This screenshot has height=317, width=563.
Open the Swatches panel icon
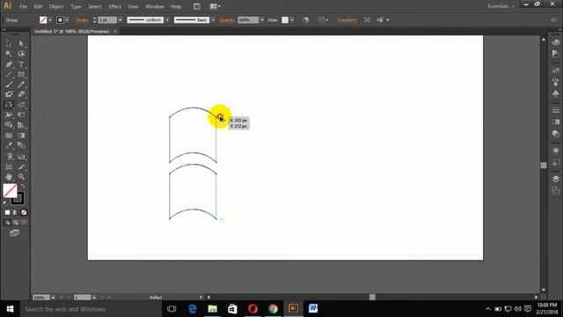click(555, 70)
